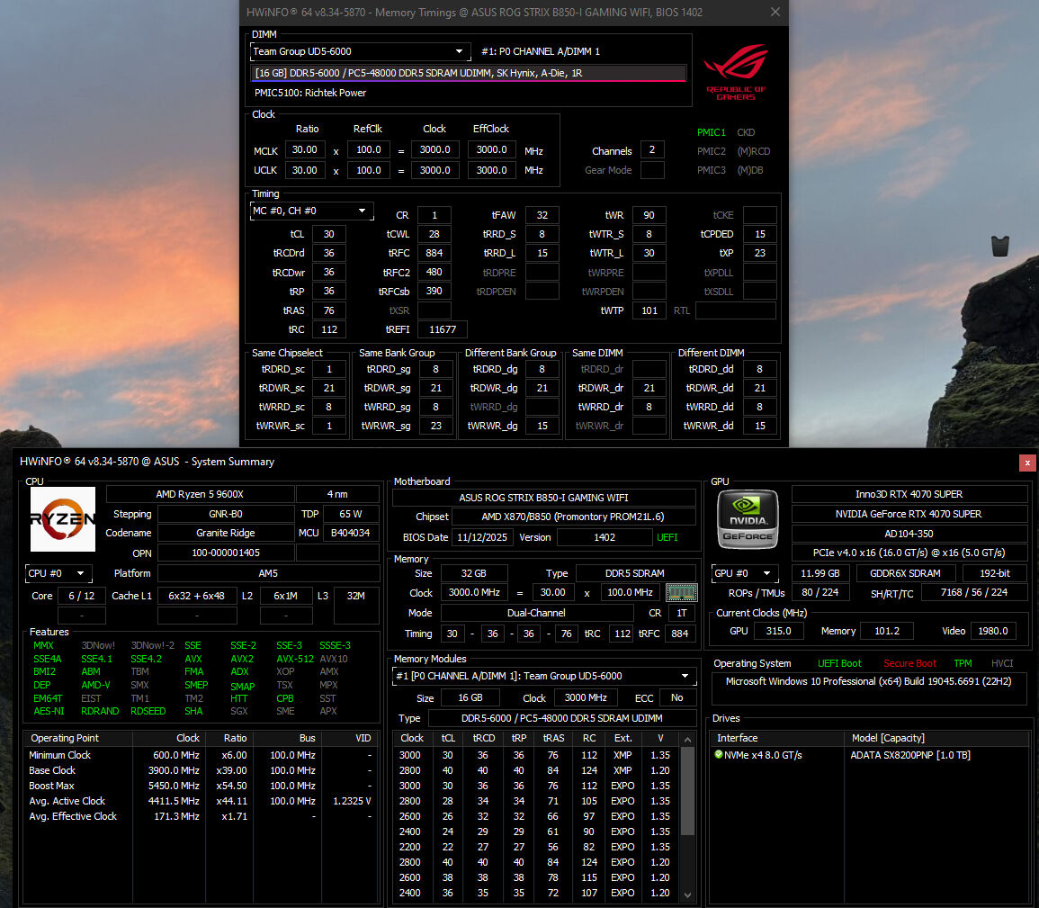Viewport: 1039px width, 908px height.
Task: Click the AMD Ryzen 5 9600X name field
Action: click(200, 494)
